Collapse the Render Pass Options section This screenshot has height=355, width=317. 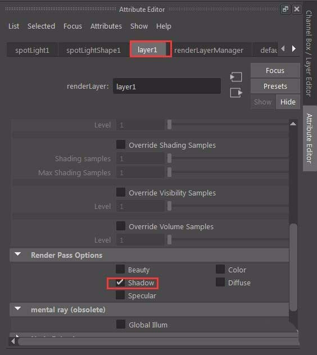tap(18, 254)
